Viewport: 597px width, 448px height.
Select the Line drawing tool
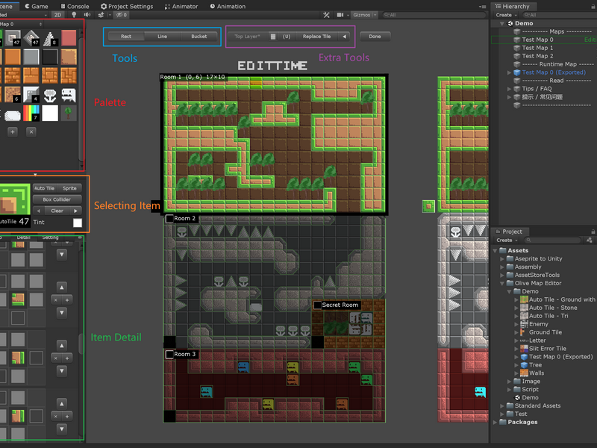[162, 37]
